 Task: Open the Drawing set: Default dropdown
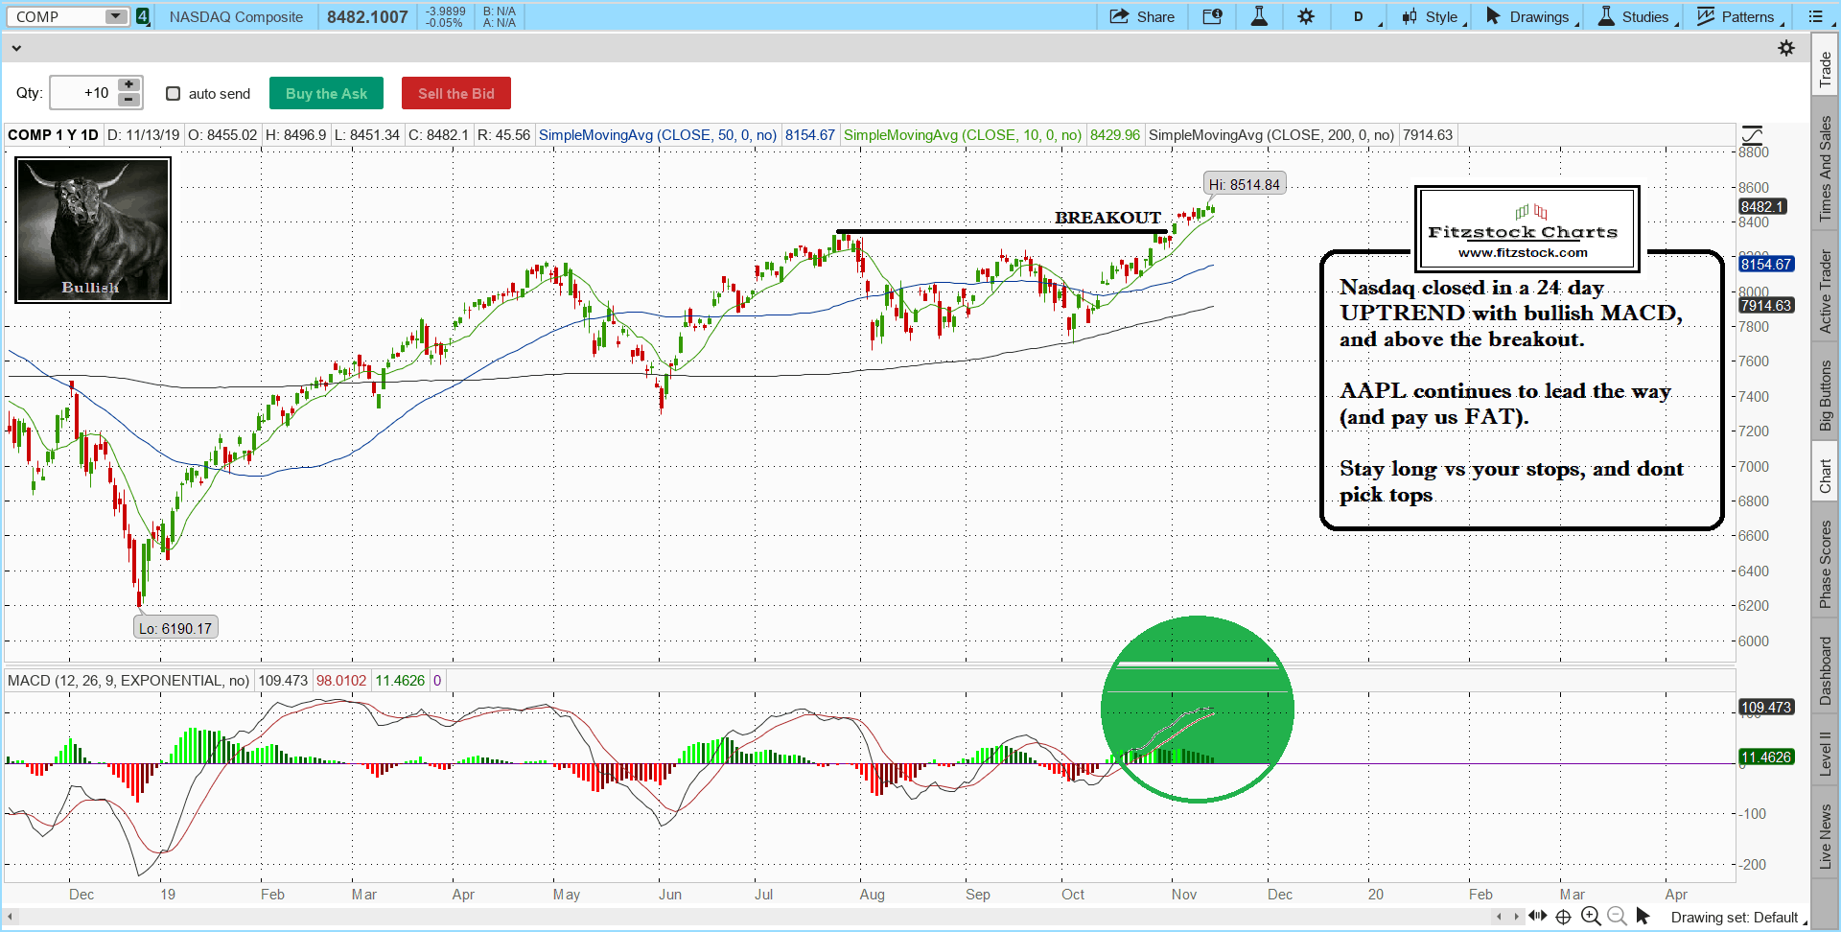click(x=1736, y=918)
